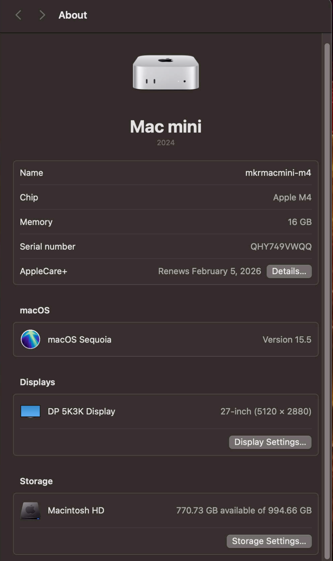Click the 2024 model year text

tap(166, 143)
